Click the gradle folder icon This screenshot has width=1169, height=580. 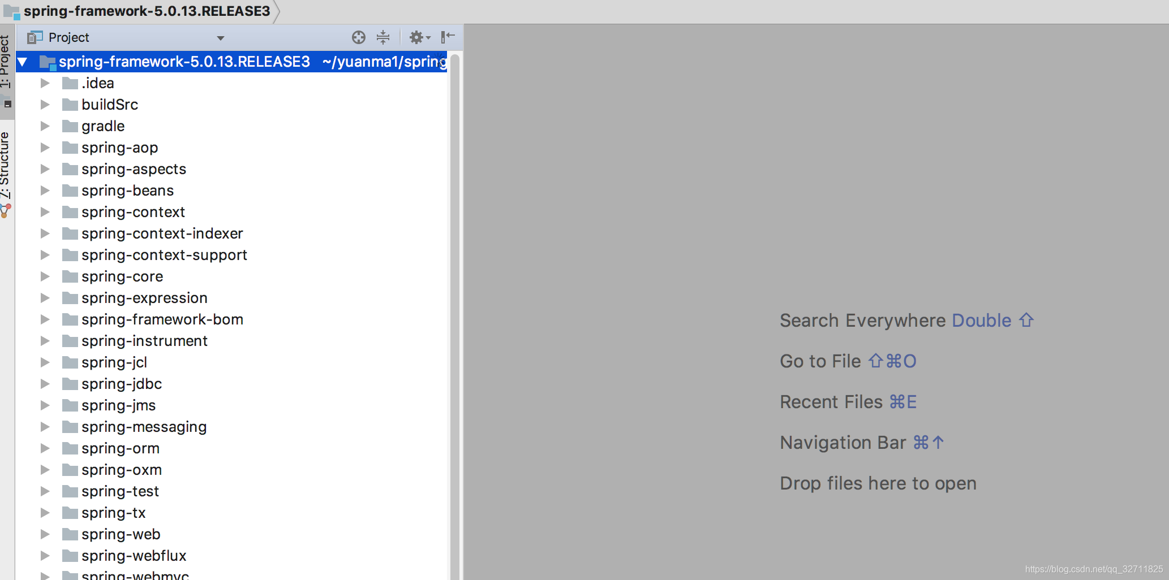coord(70,126)
